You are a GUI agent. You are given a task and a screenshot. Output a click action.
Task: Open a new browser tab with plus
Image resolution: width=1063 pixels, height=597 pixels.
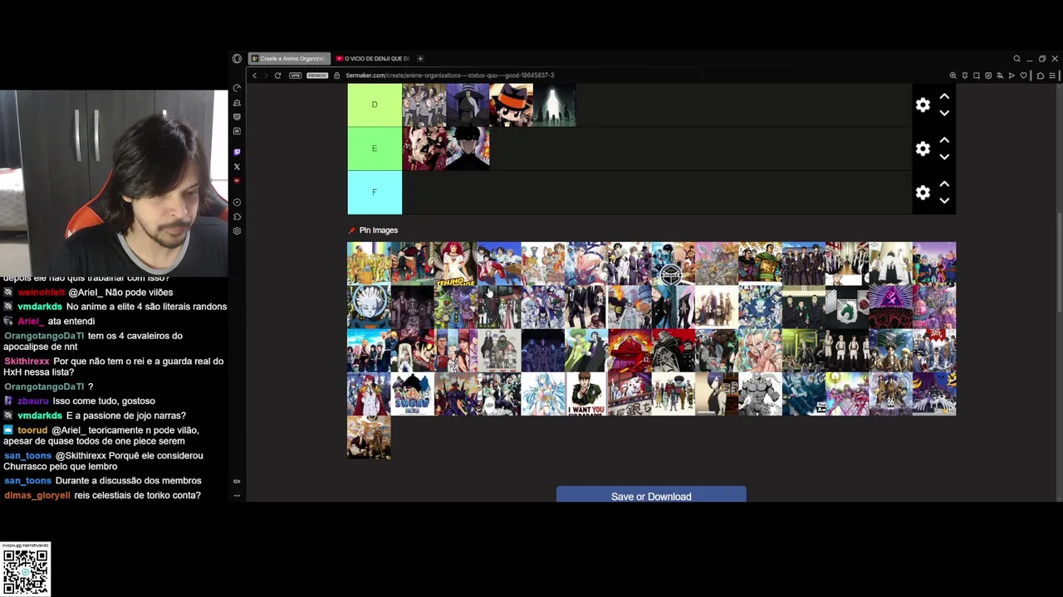pyautogui.click(x=420, y=59)
